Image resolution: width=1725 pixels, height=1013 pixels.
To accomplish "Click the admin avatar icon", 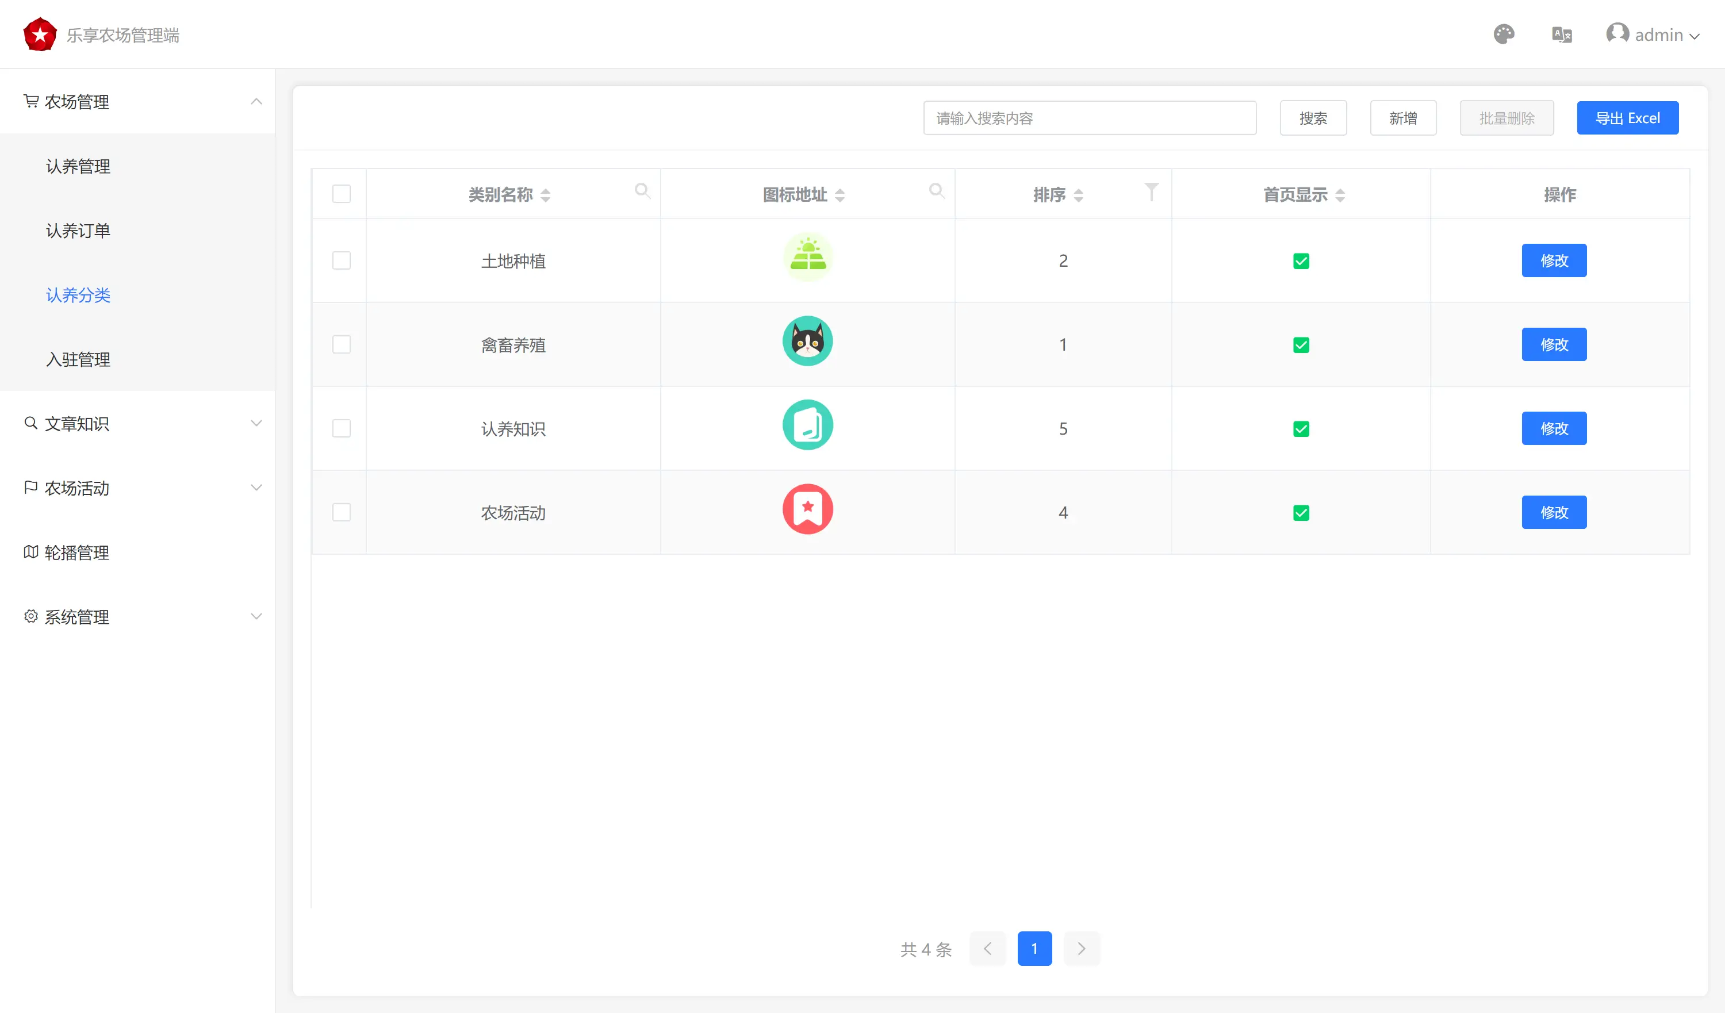I will (x=1617, y=33).
